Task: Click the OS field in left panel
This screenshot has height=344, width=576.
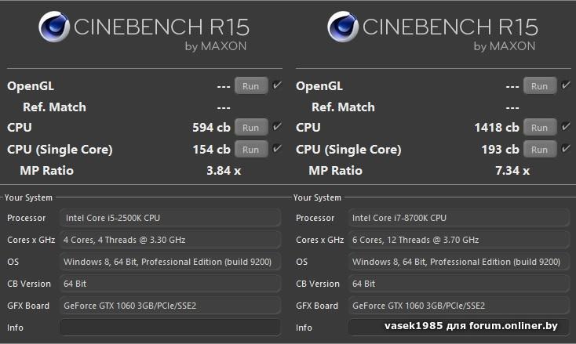Action: pos(170,262)
